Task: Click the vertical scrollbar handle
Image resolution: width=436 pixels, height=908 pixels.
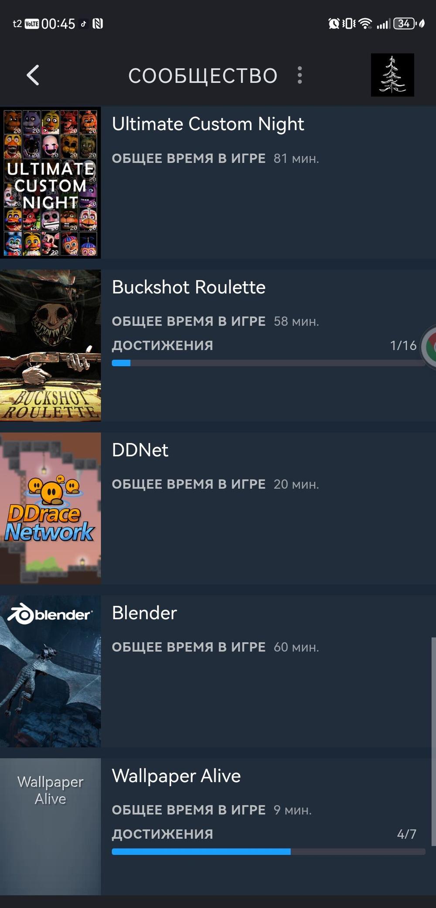Action: click(433, 741)
